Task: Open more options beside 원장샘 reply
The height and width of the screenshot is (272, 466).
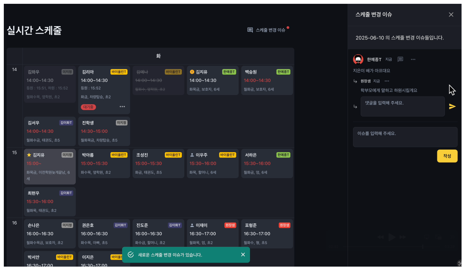Action: [387, 81]
